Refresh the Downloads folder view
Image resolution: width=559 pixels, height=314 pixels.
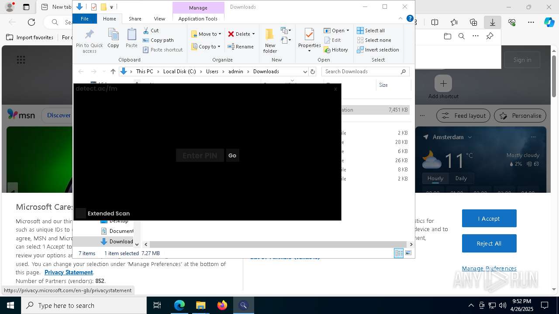coord(312,72)
